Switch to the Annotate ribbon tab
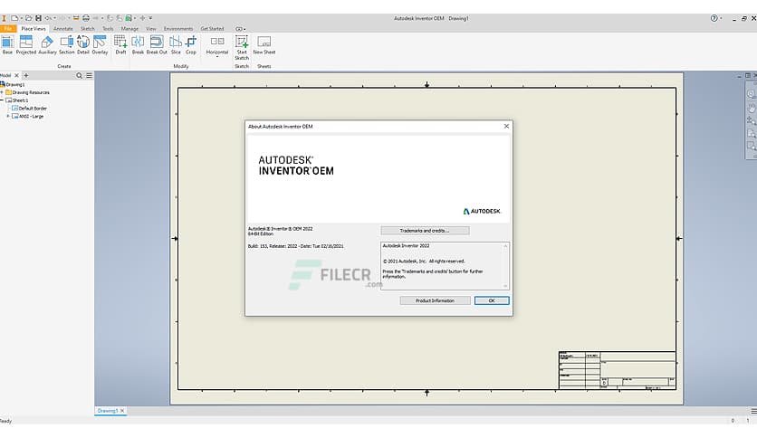The width and height of the screenshot is (757, 438). (63, 29)
